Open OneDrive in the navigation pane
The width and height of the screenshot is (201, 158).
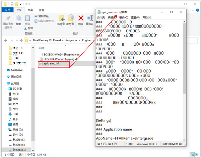(x=16, y=70)
